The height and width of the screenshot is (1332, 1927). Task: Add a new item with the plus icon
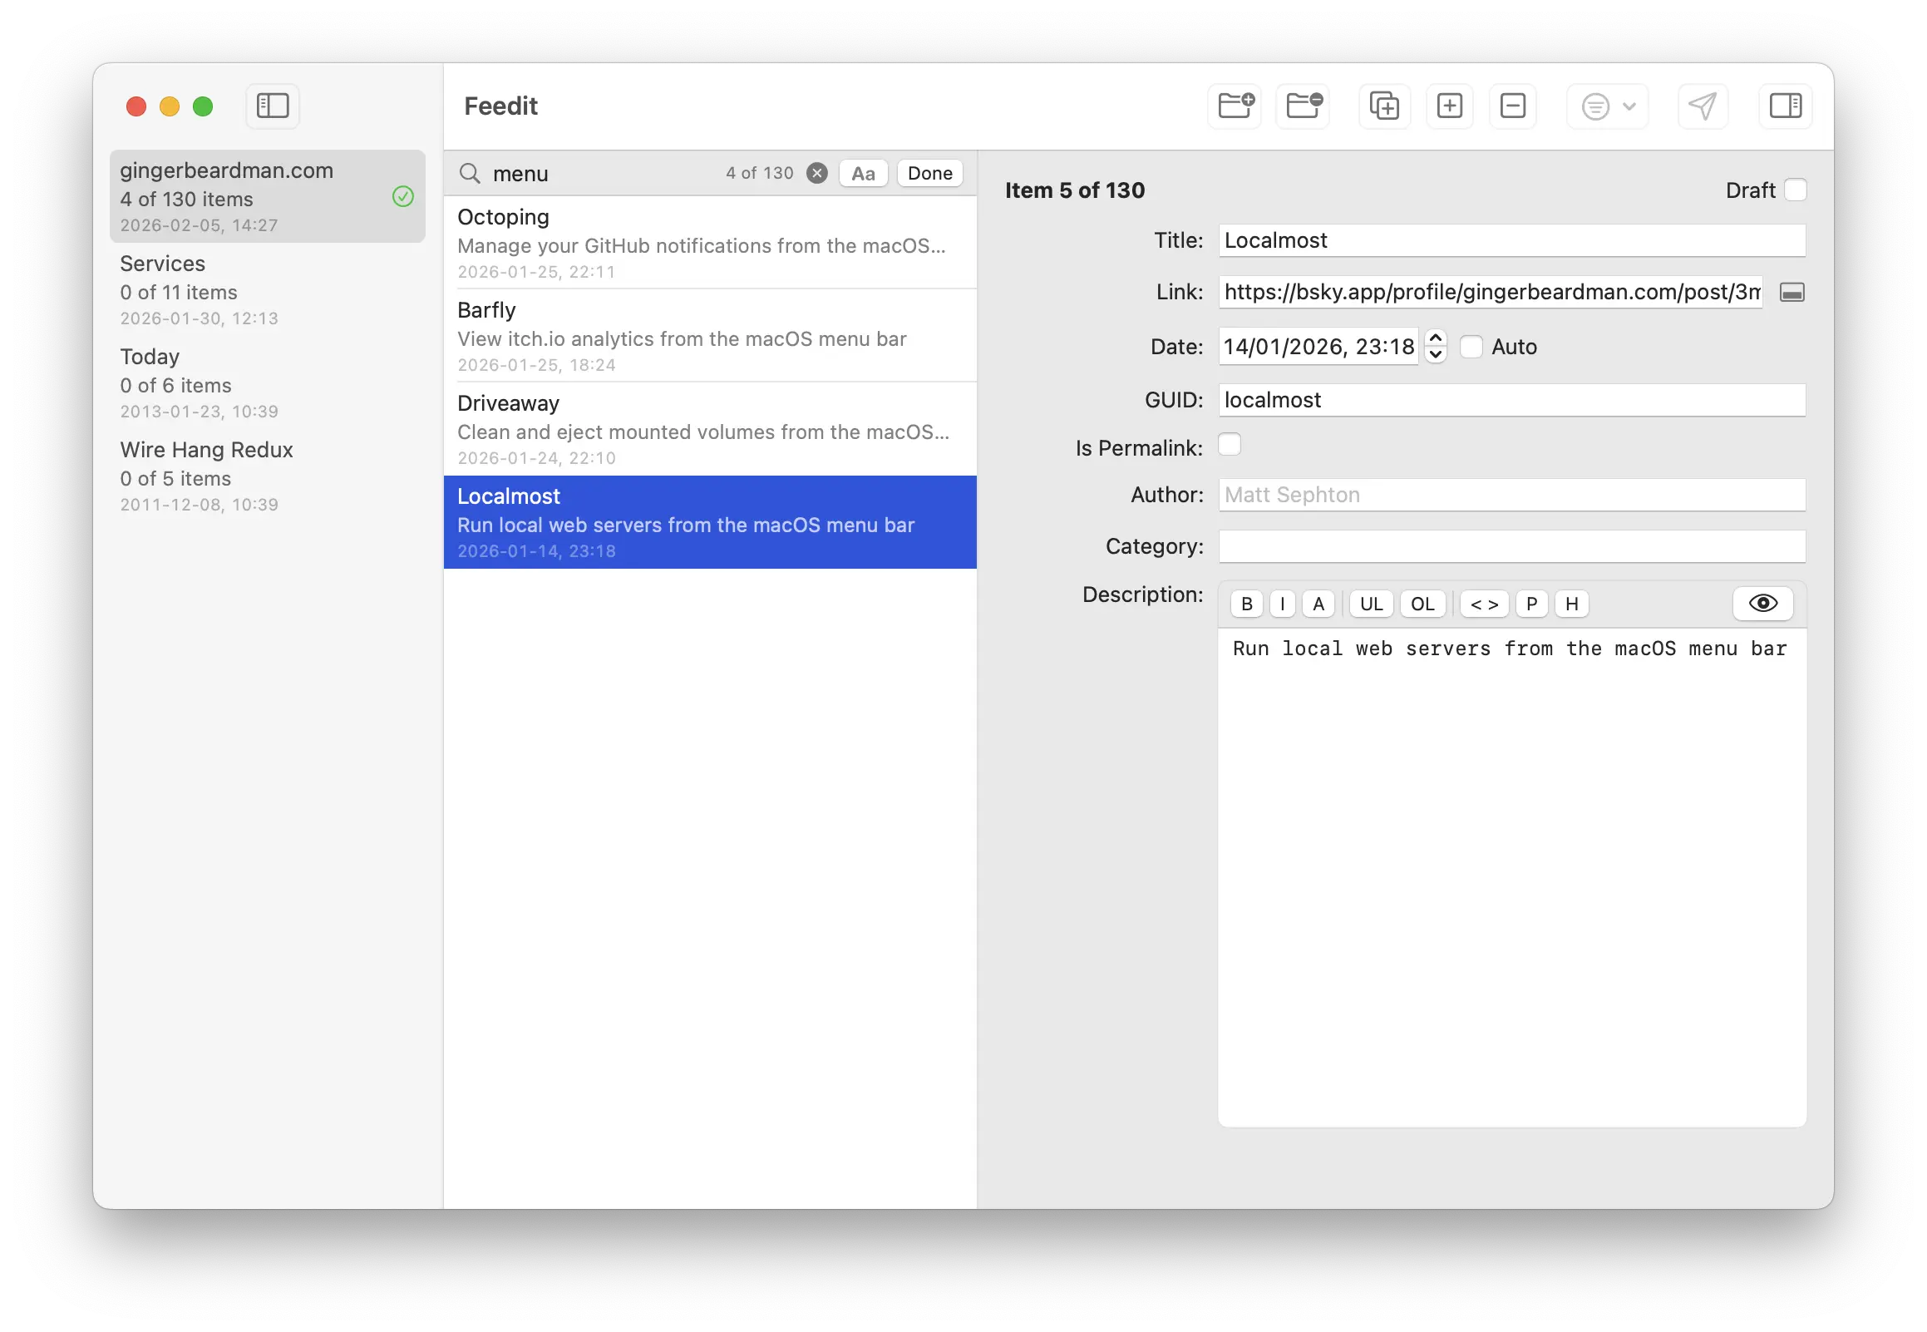(1449, 106)
